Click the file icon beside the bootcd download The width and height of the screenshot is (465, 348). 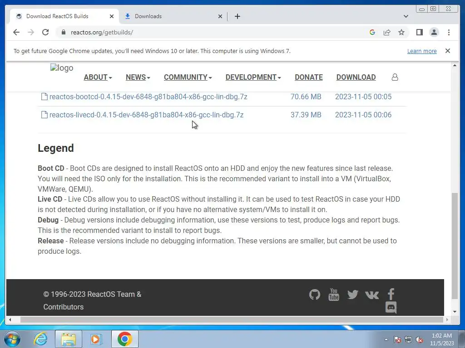(x=44, y=97)
